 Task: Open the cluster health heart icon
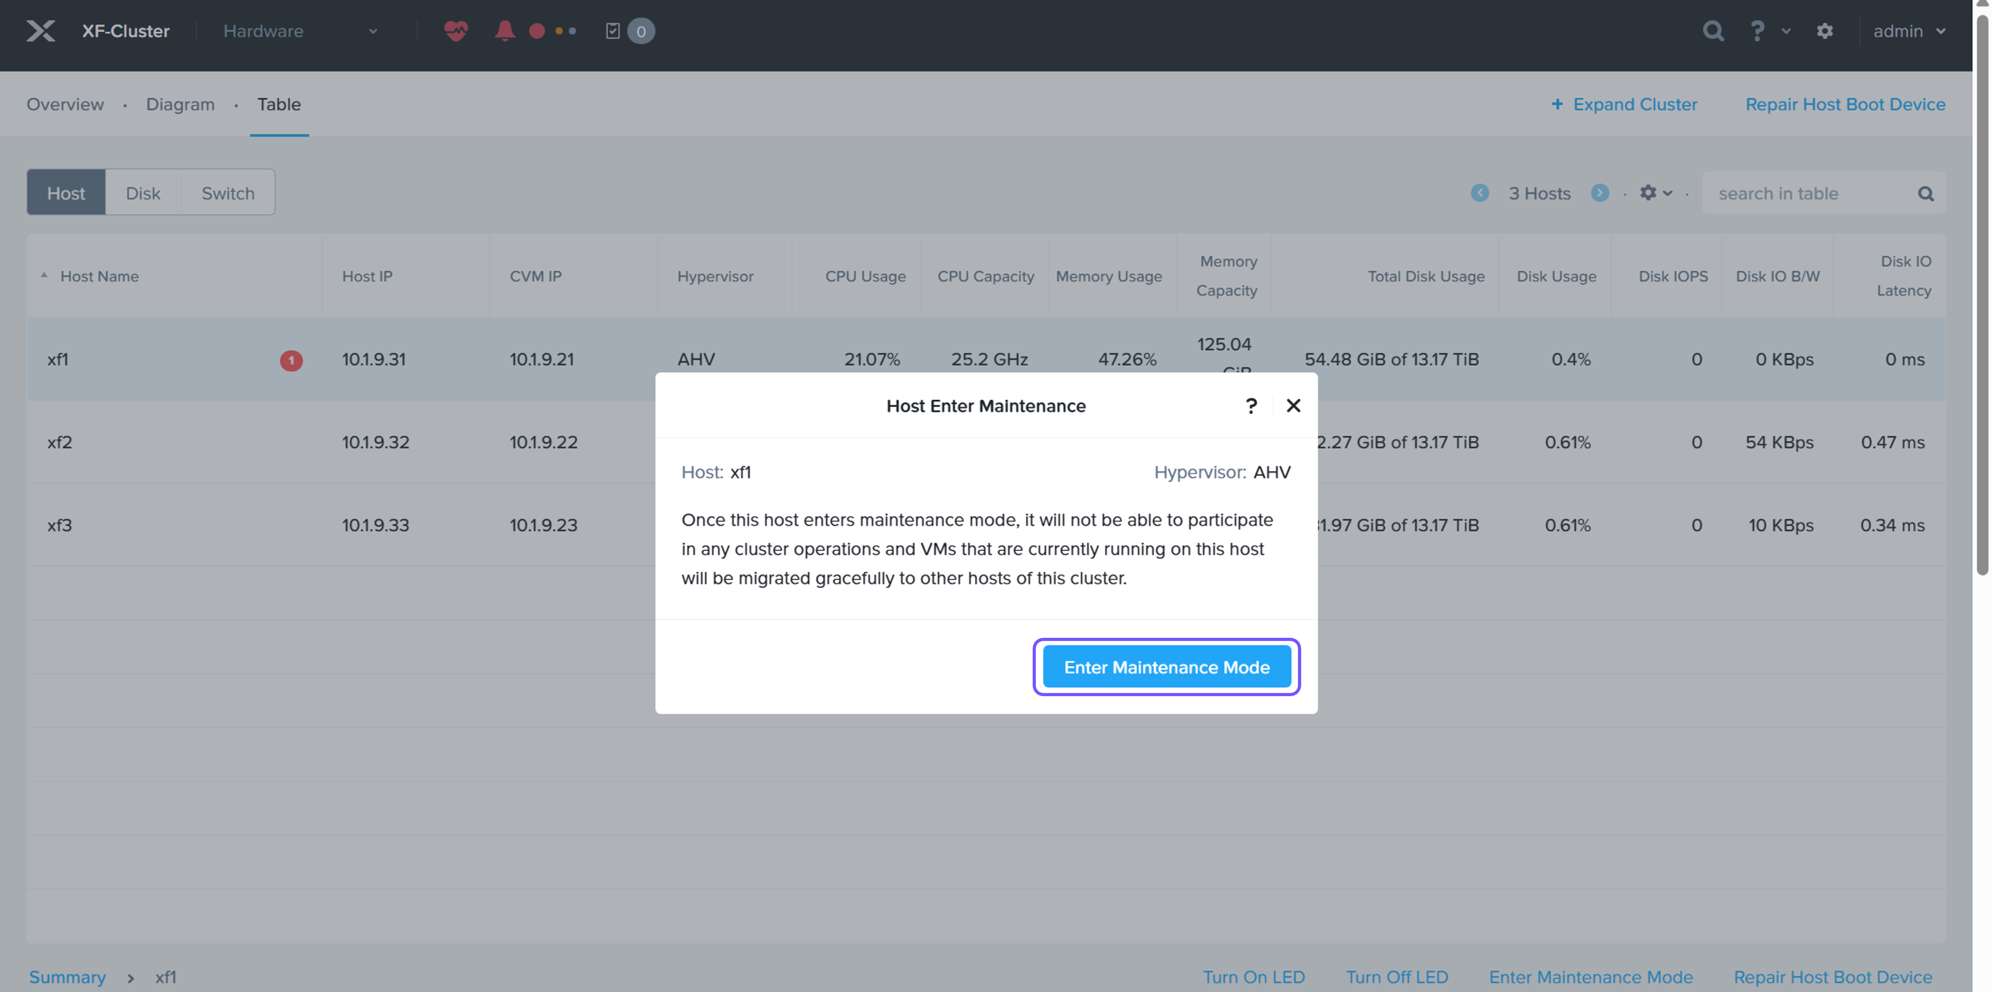(455, 31)
